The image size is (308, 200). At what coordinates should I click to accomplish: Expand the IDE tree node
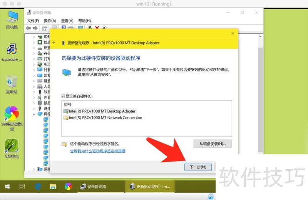34,37
